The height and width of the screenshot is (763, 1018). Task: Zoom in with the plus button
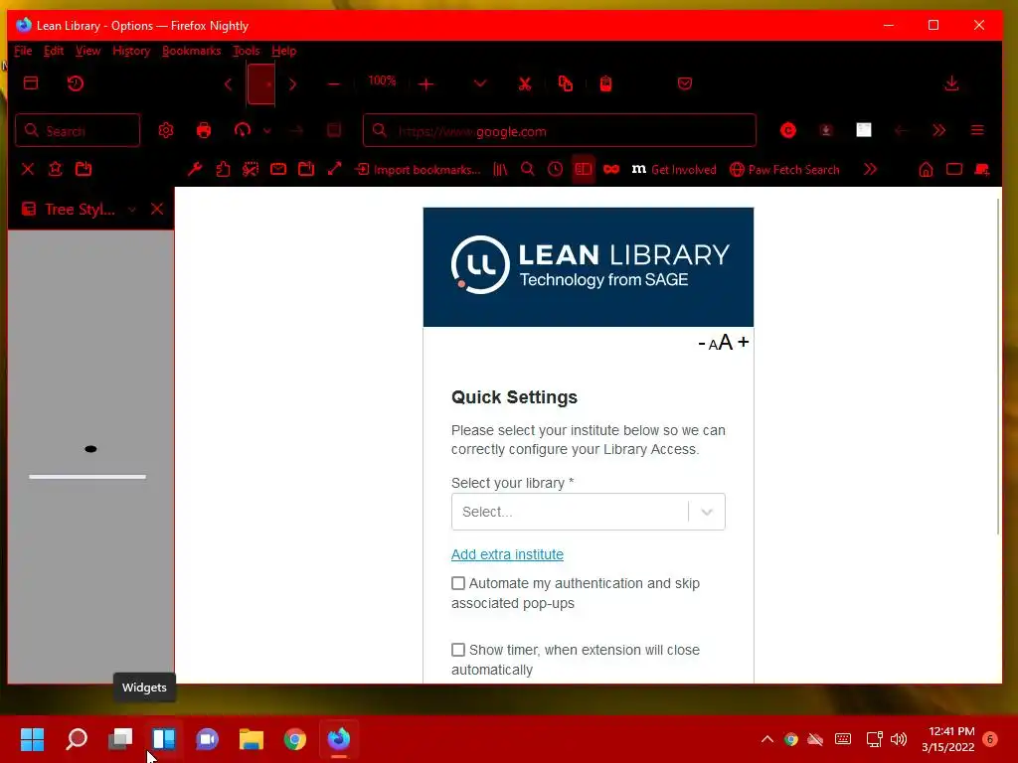click(x=425, y=84)
